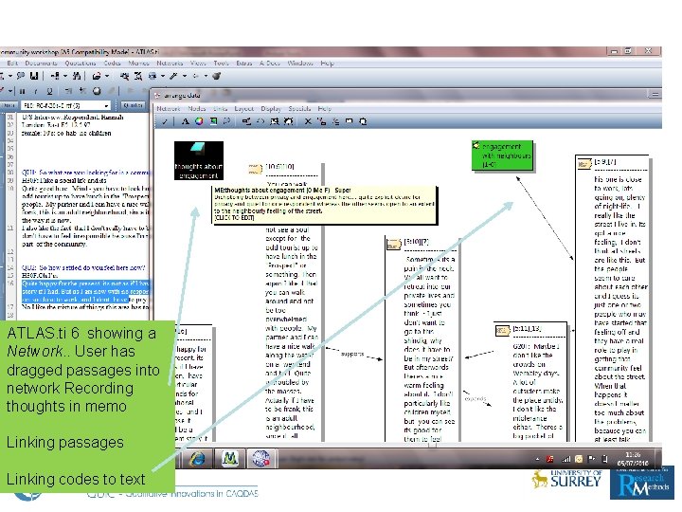Open Internet Explorer from the taskbar
Screen dimensions: 682x512
tap(197, 459)
